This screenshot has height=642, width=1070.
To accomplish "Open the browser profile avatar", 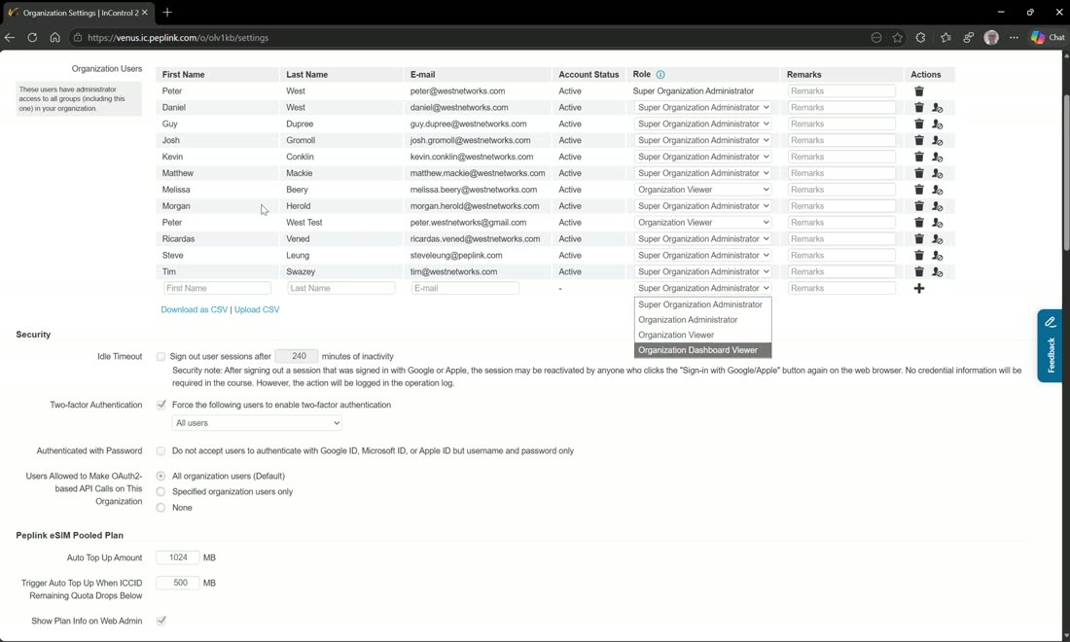I will pyautogui.click(x=991, y=38).
